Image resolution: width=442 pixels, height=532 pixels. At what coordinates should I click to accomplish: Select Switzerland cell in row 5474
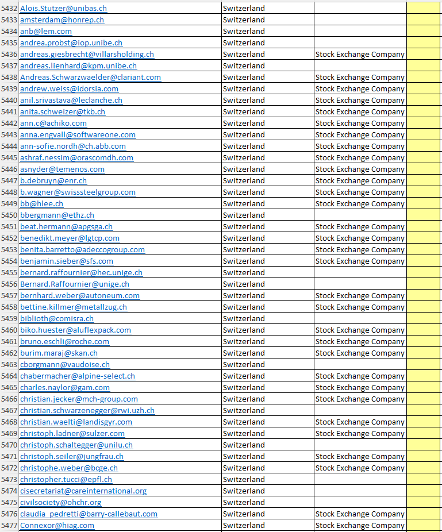point(267,492)
